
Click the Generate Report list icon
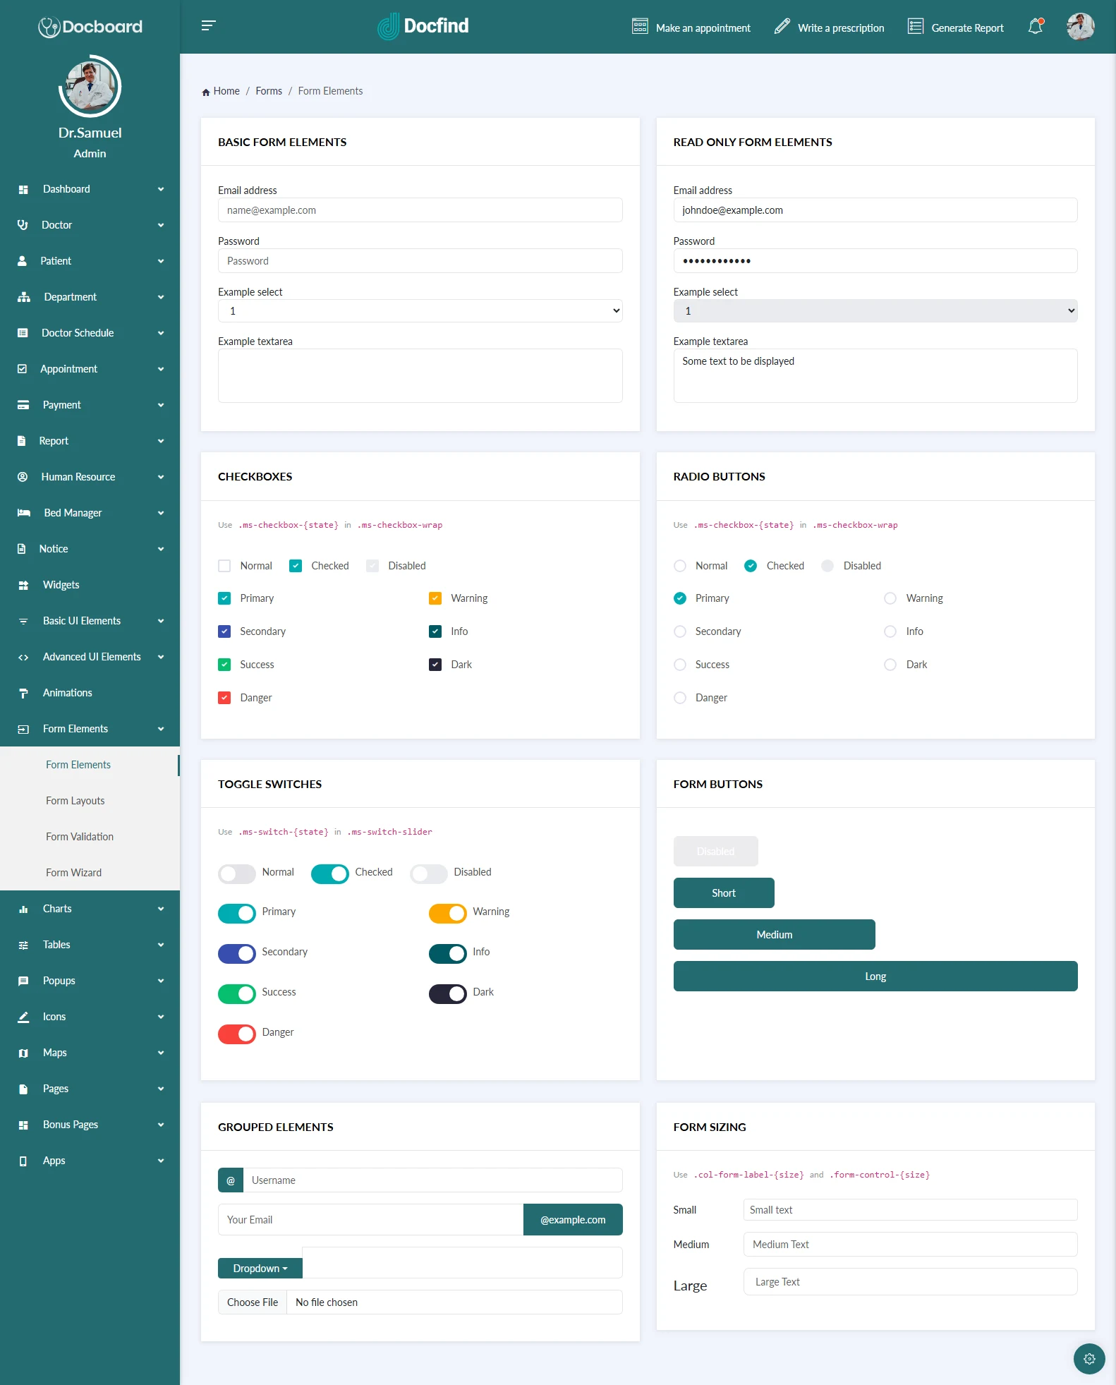915,27
